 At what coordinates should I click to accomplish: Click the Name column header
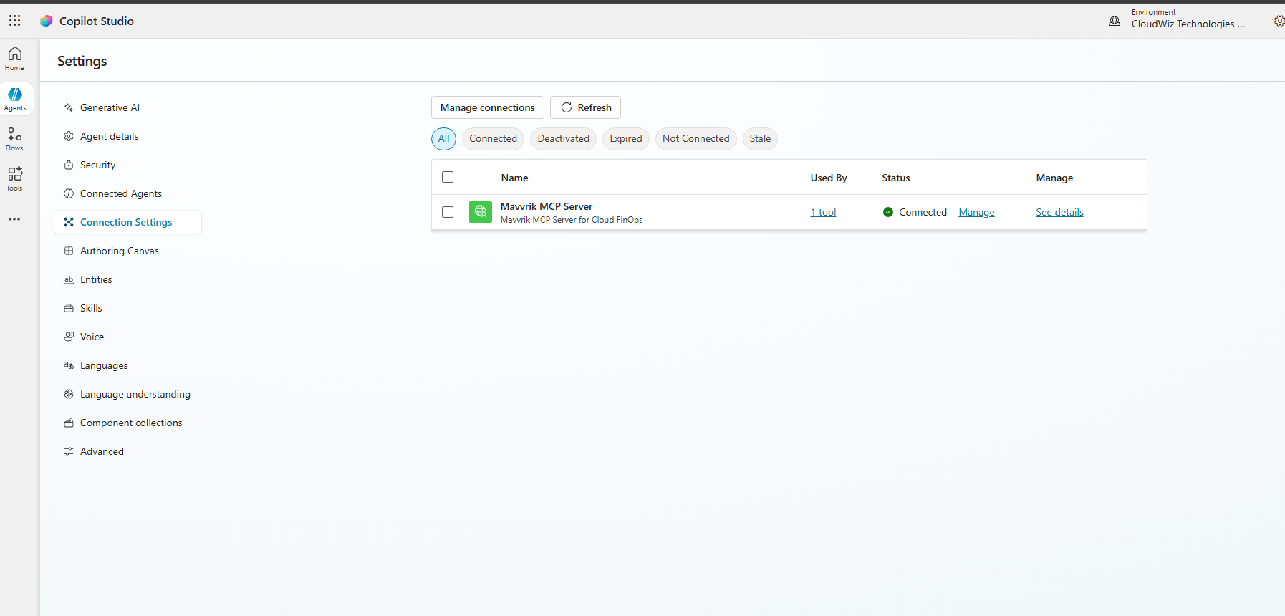click(514, 178)
